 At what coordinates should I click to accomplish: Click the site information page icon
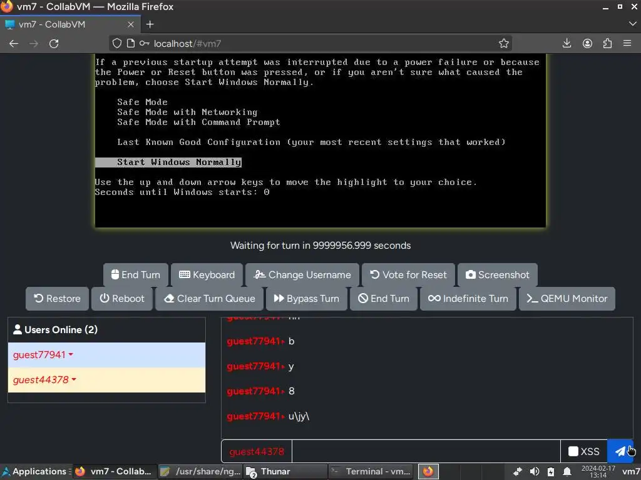pyautogui.click(x=130, y=43)
